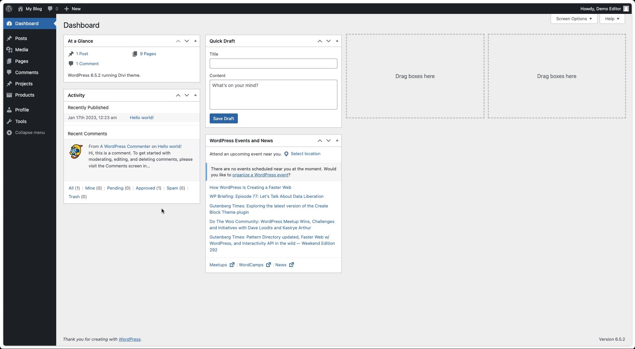Click the Media icon in sidebar
Screen dimensions: 635x349
(9, 50)
